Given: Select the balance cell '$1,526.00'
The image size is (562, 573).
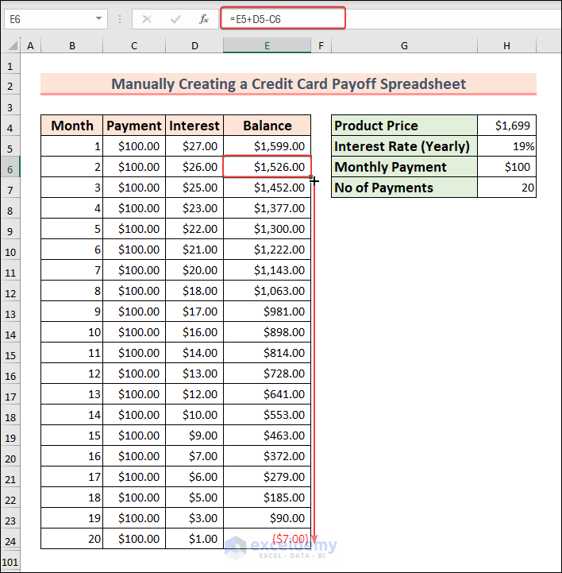Looking at the screenshot, I should click(268, 167).
